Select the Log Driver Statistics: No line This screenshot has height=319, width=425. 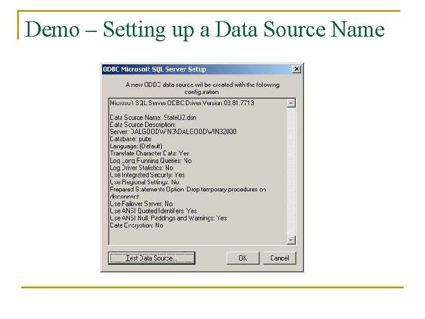141,168
